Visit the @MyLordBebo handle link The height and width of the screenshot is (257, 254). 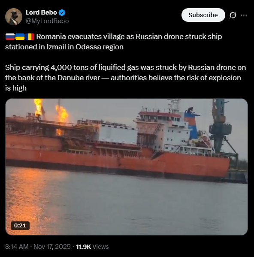click(x=47, y=21)
